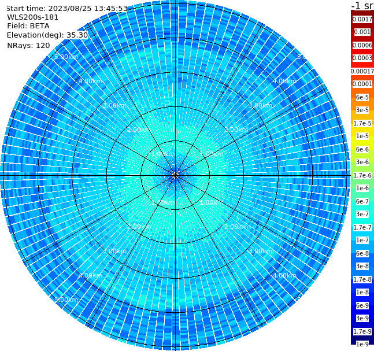Click the 0.00017 colorbar label

tap(362, 71)
